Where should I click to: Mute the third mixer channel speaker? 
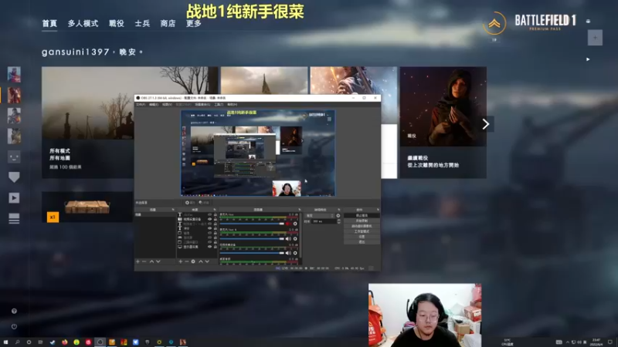(287, 253)
